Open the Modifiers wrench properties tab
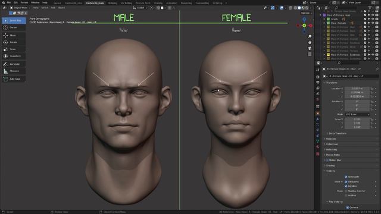Screen dimensions: 381x214 [318, 119]
